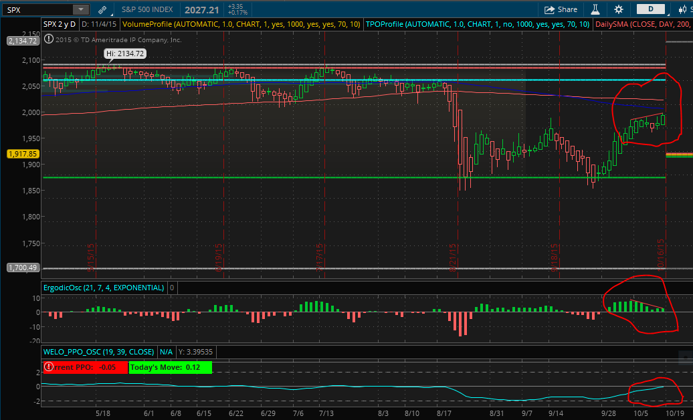Click the info icon beside the copyright notice
Viewport: 693px width, 420px height.
(49, 39)
